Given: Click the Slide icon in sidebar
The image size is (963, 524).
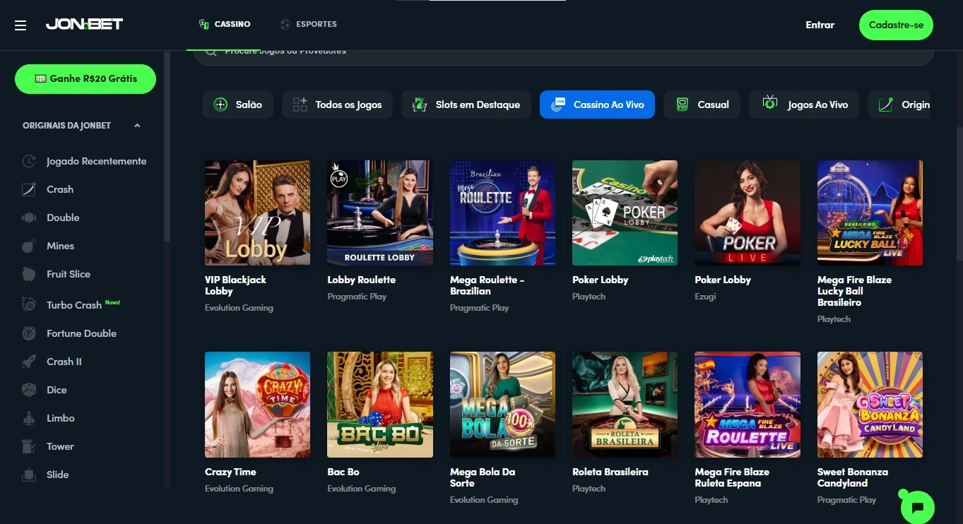Looking at the screenshot, I should point(29,475).
